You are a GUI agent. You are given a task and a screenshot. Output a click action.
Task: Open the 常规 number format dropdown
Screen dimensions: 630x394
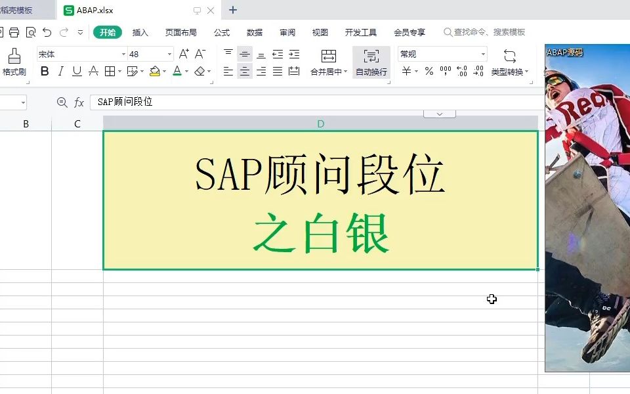coord(441,53)
